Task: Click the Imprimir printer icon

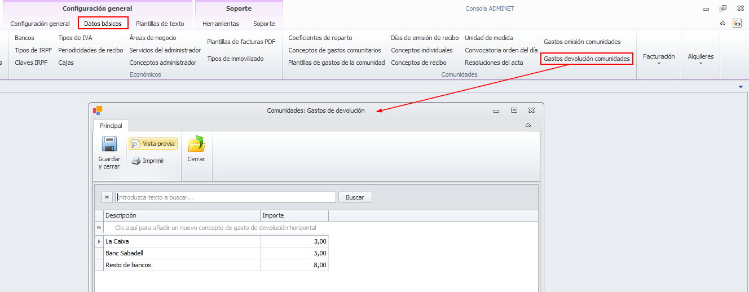Action: pos(136,161)
